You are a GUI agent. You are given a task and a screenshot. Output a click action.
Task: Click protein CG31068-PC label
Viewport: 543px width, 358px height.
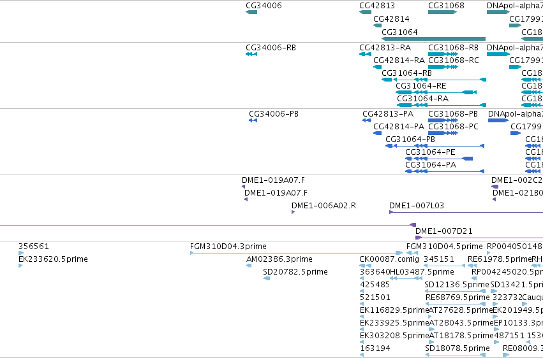(x=453, y=127)
